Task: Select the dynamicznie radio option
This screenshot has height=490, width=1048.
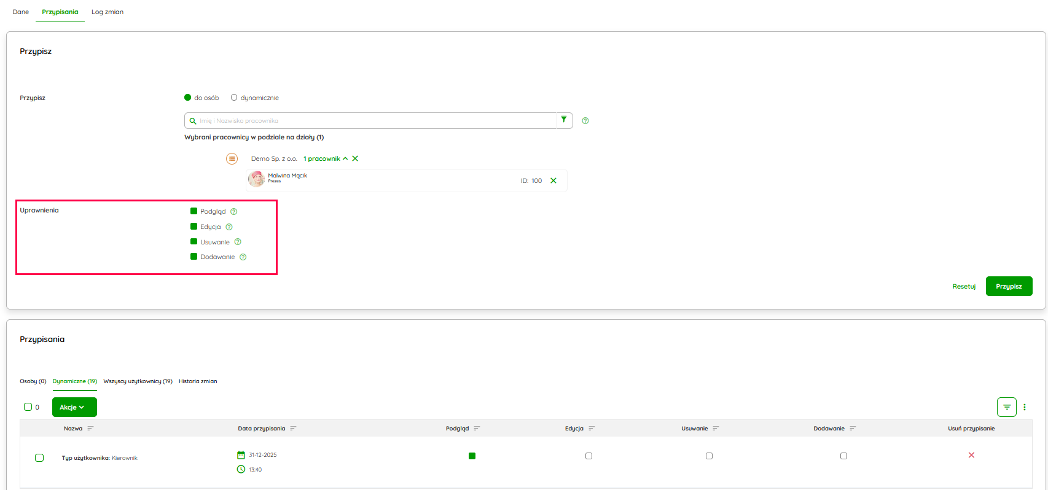Action: pyautogui.click(x=234, y=98)
